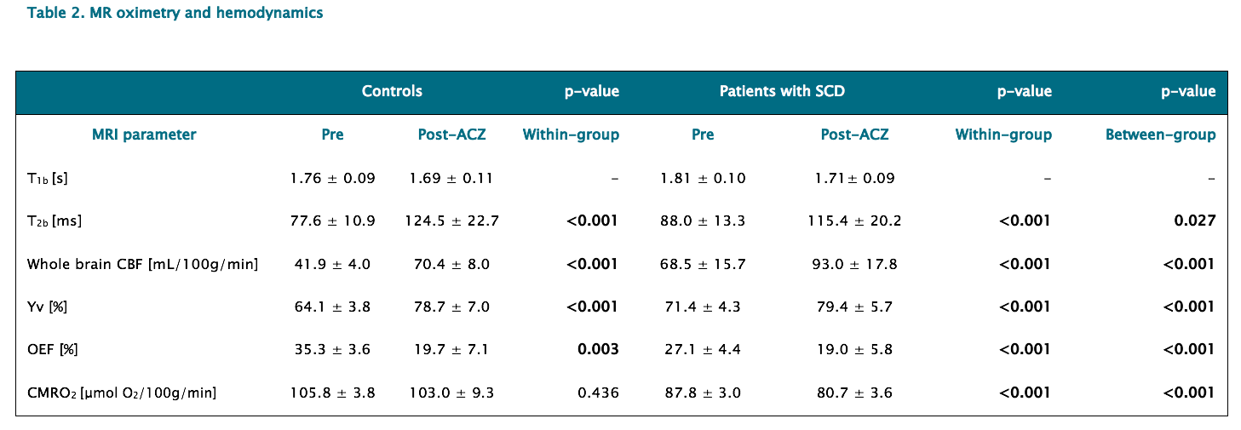Screen dimensions: 1241x430
Task: Click the Yv [%] row label
Action: [47, 307]
